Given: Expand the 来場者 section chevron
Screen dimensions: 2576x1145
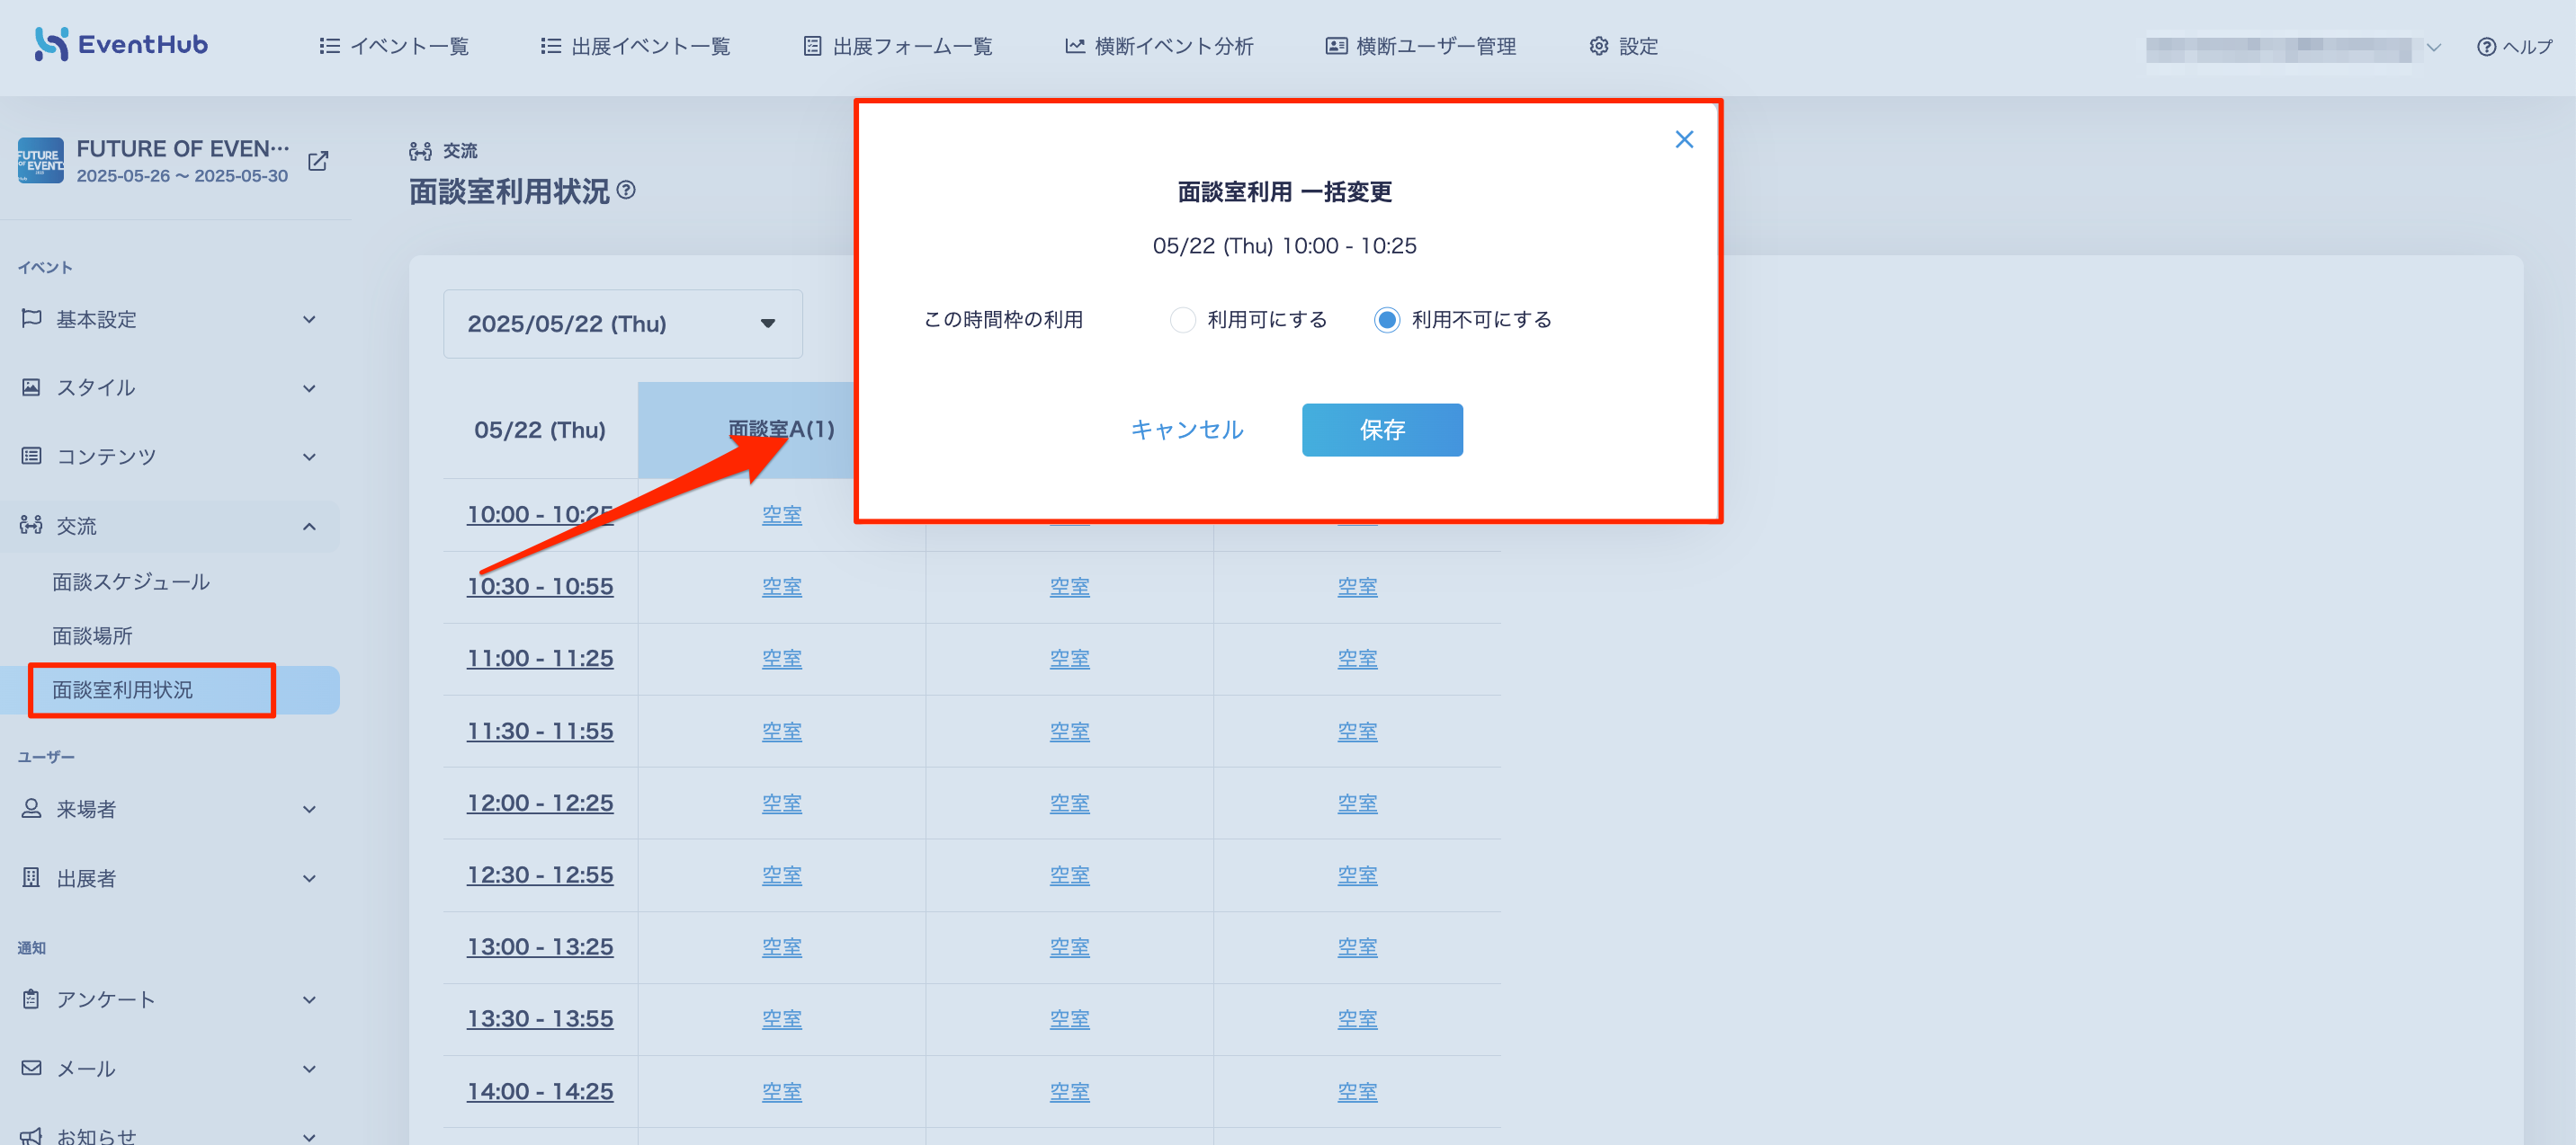Looking at the screenshot, I should pyautogui.click(x=310, y=809).
